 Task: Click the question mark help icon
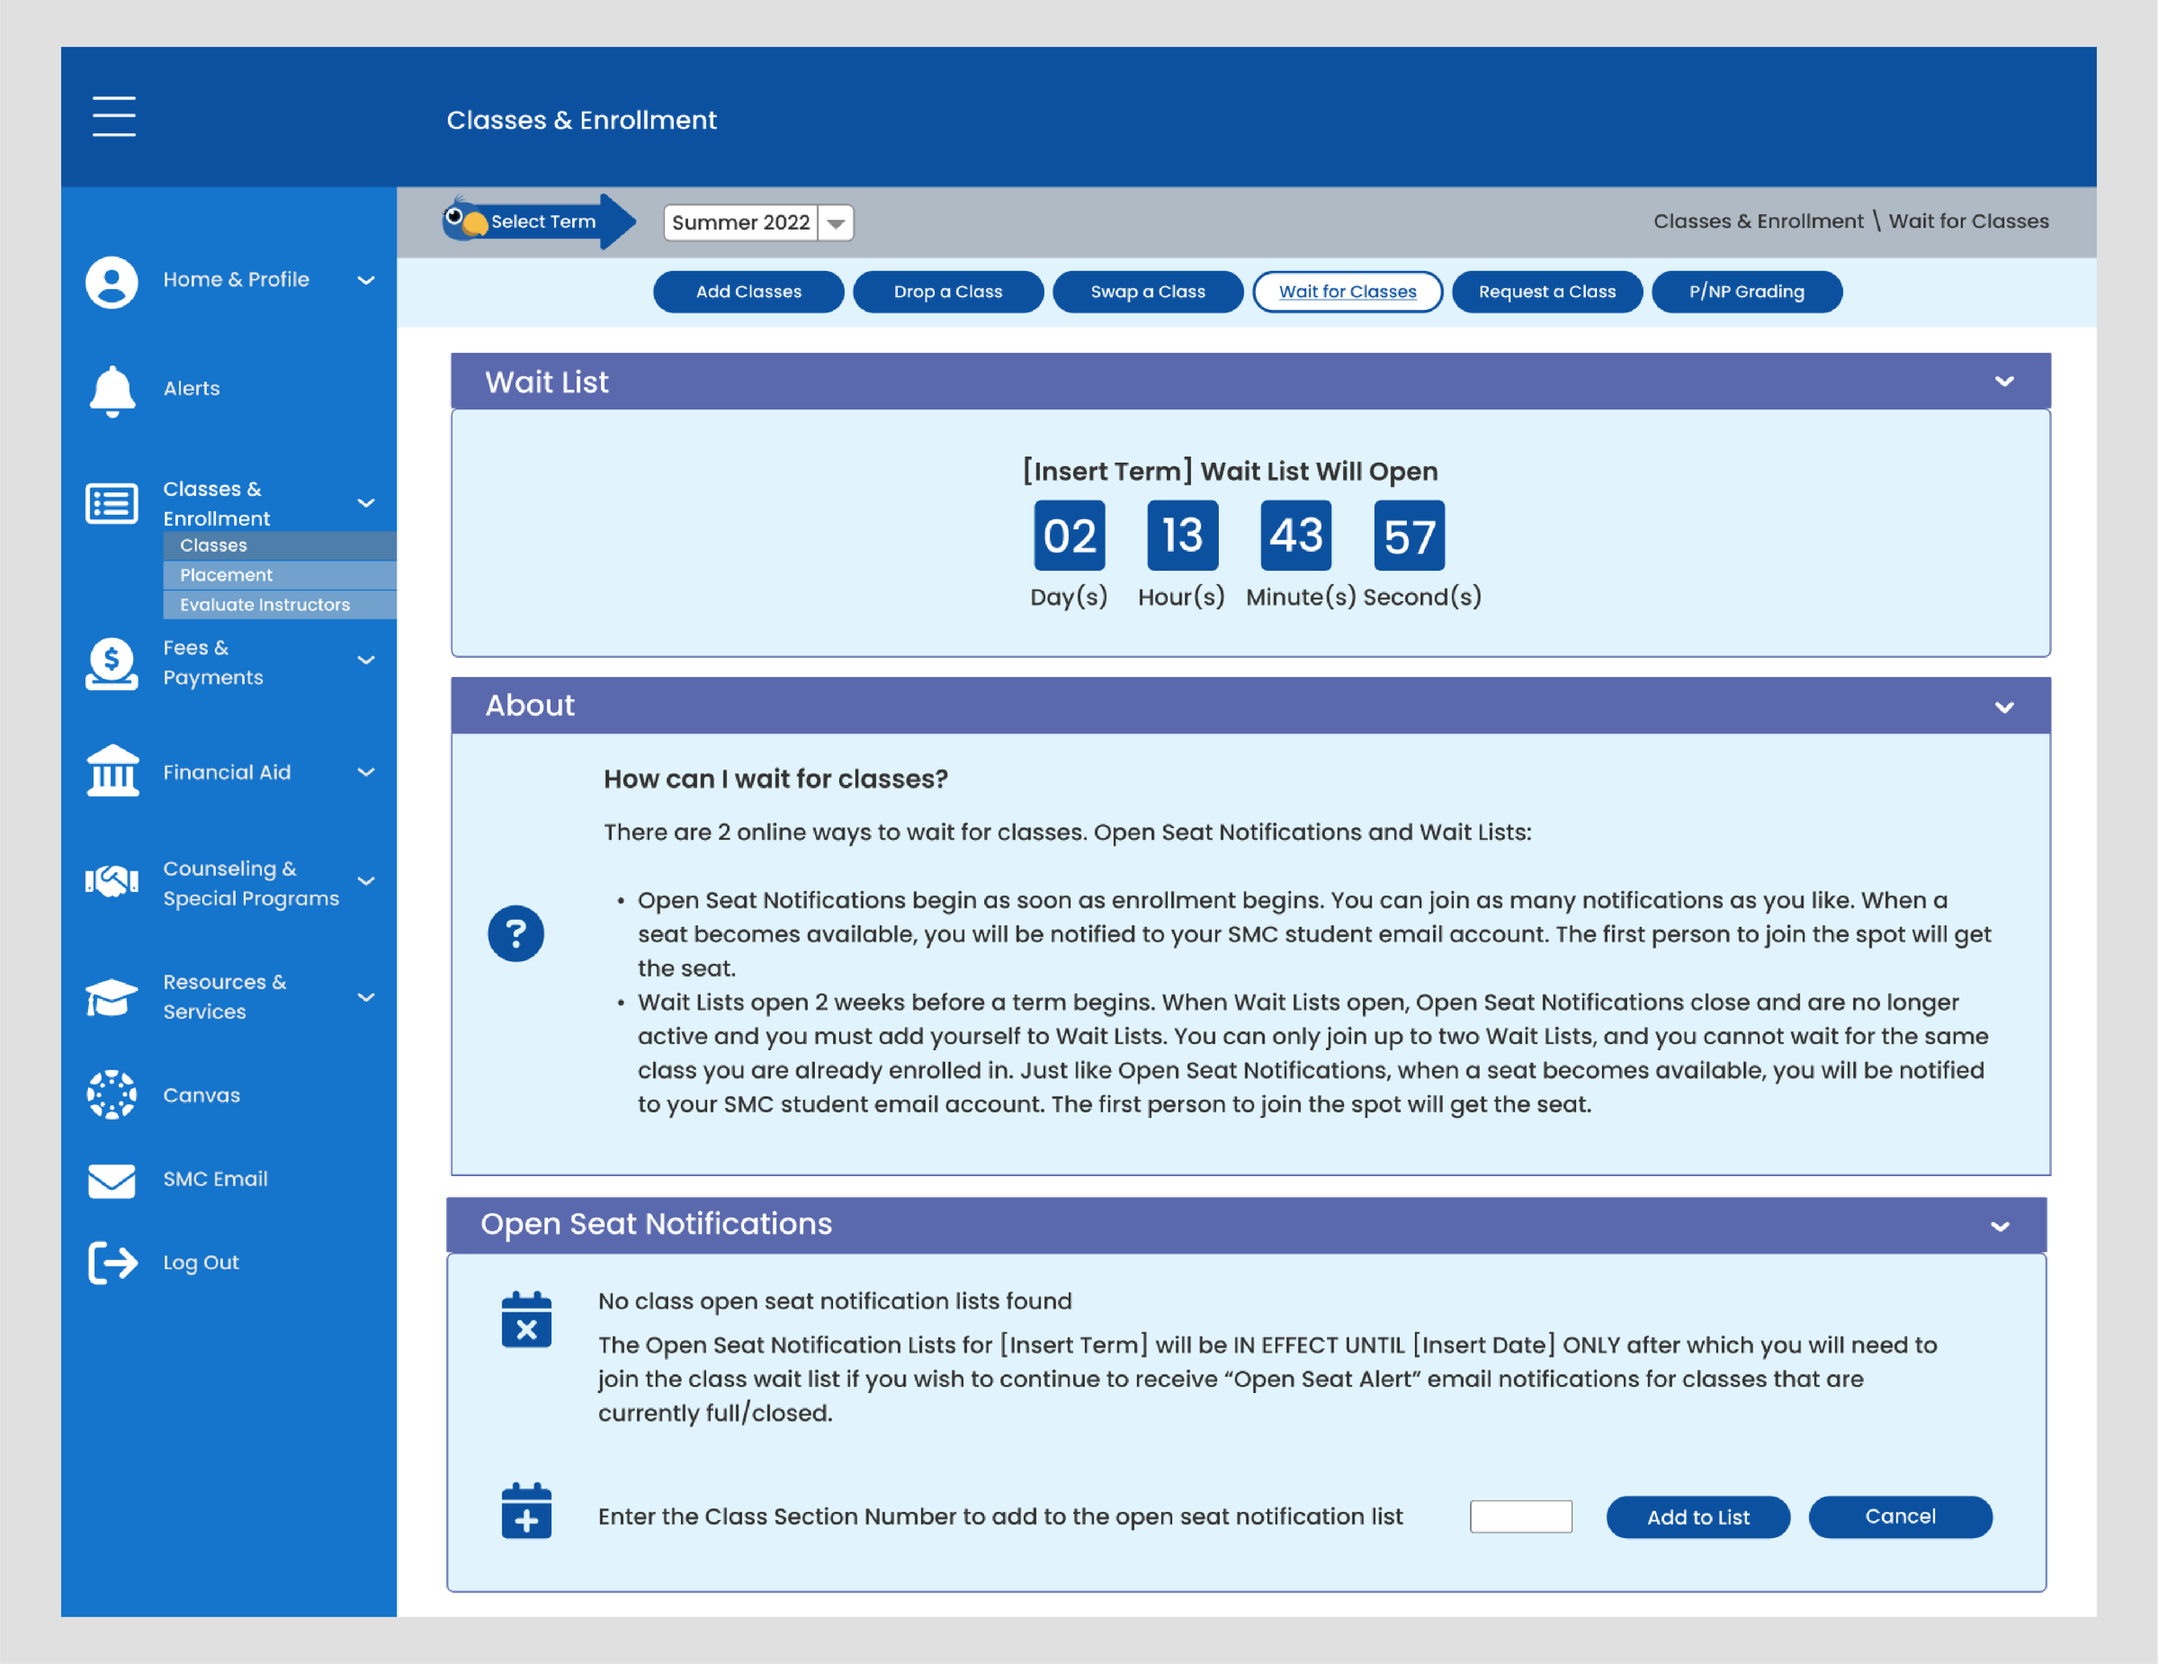pyautogui.click(x=516, y=933)
